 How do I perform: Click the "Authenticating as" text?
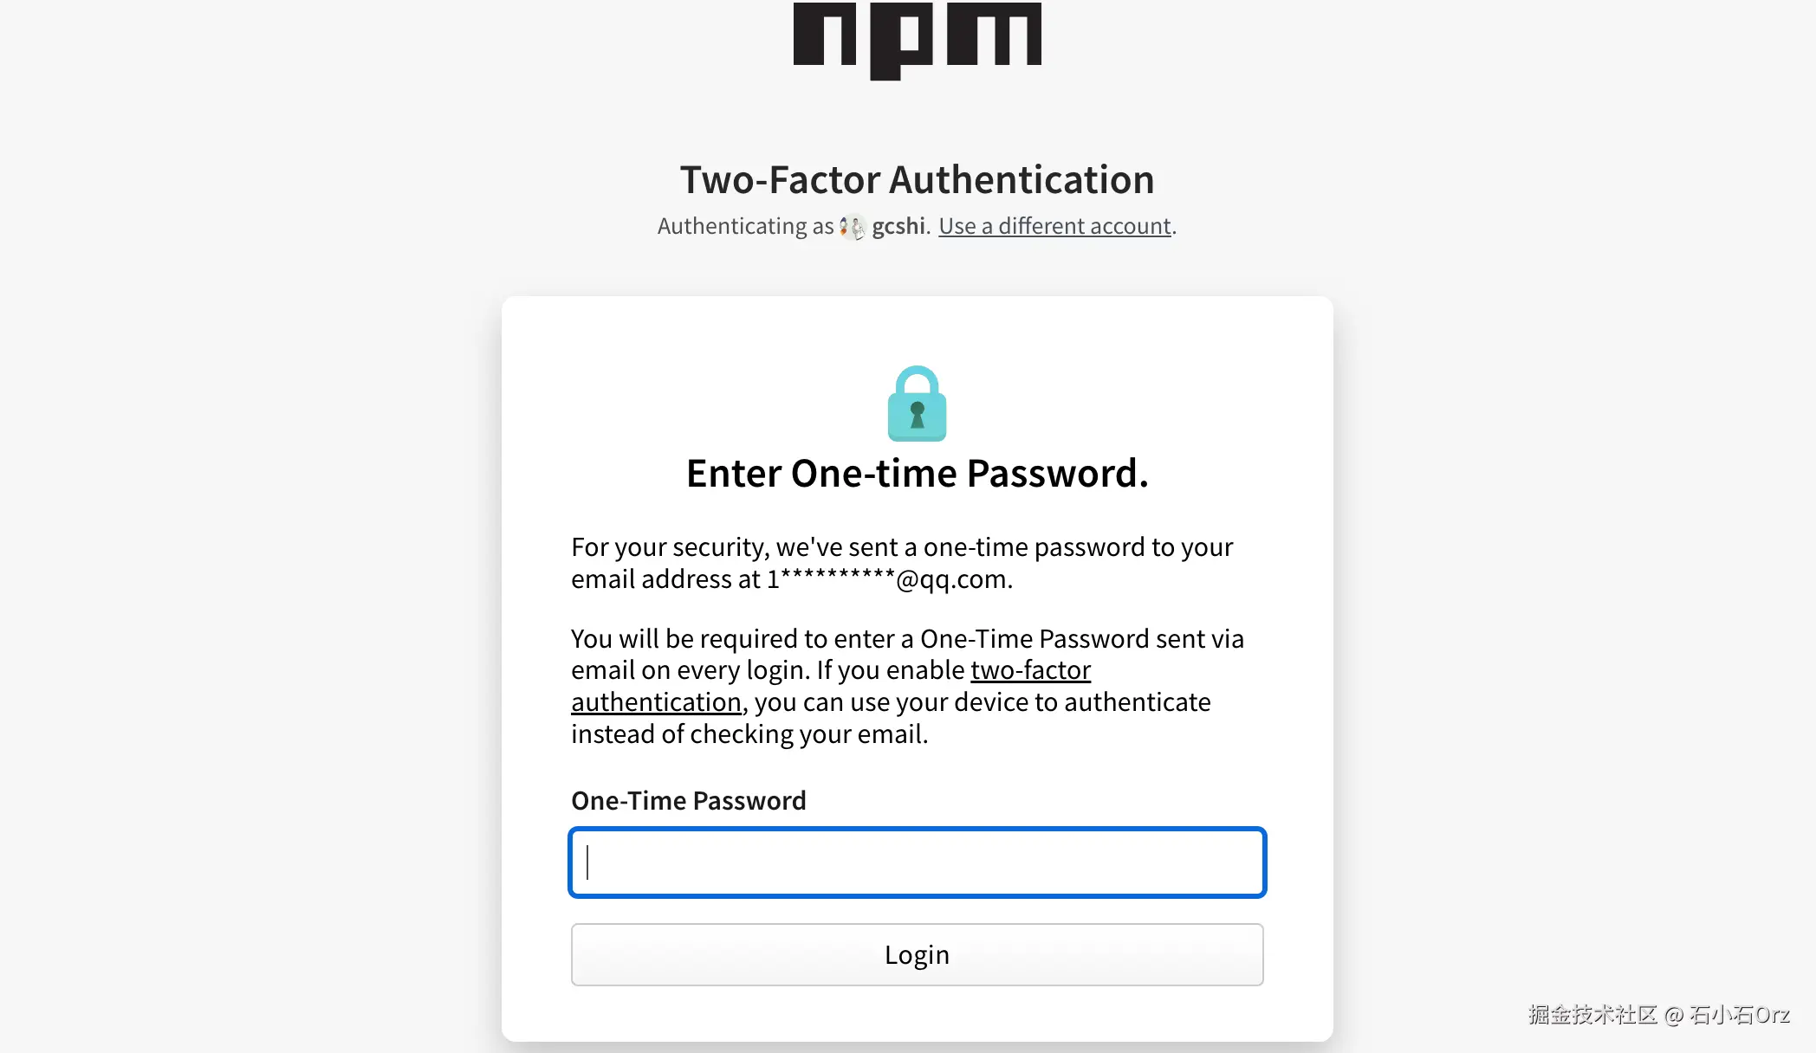[x=745, y=227]
